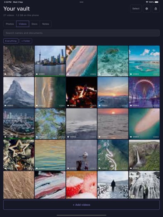The image size is (163, 217).
Task: Open the illuminated Ferris wheel video
Action: point(144,92)
